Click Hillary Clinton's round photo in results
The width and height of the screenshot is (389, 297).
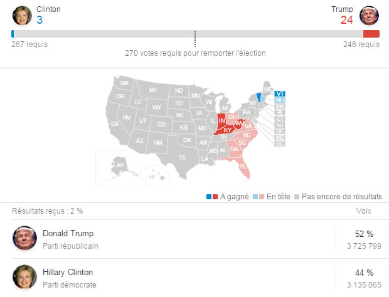(24, 277)
